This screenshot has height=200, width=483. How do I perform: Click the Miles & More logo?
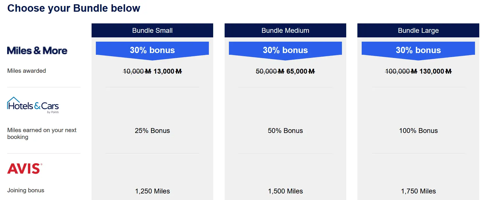[x=37, y=50]
